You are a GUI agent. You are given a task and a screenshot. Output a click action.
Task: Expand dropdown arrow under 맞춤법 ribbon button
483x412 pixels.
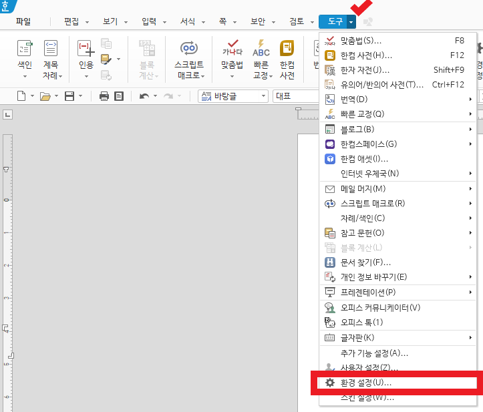click(232, 76)
